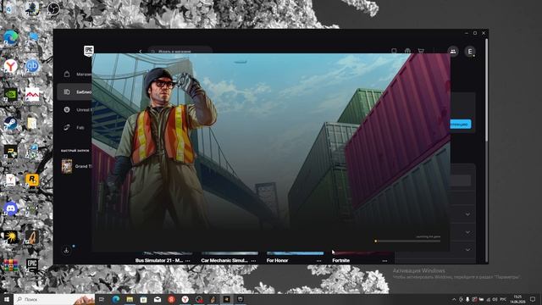
Task: Click the launcher vertical scrollbar
Action: pyautogui.click(x=486, y=90)
